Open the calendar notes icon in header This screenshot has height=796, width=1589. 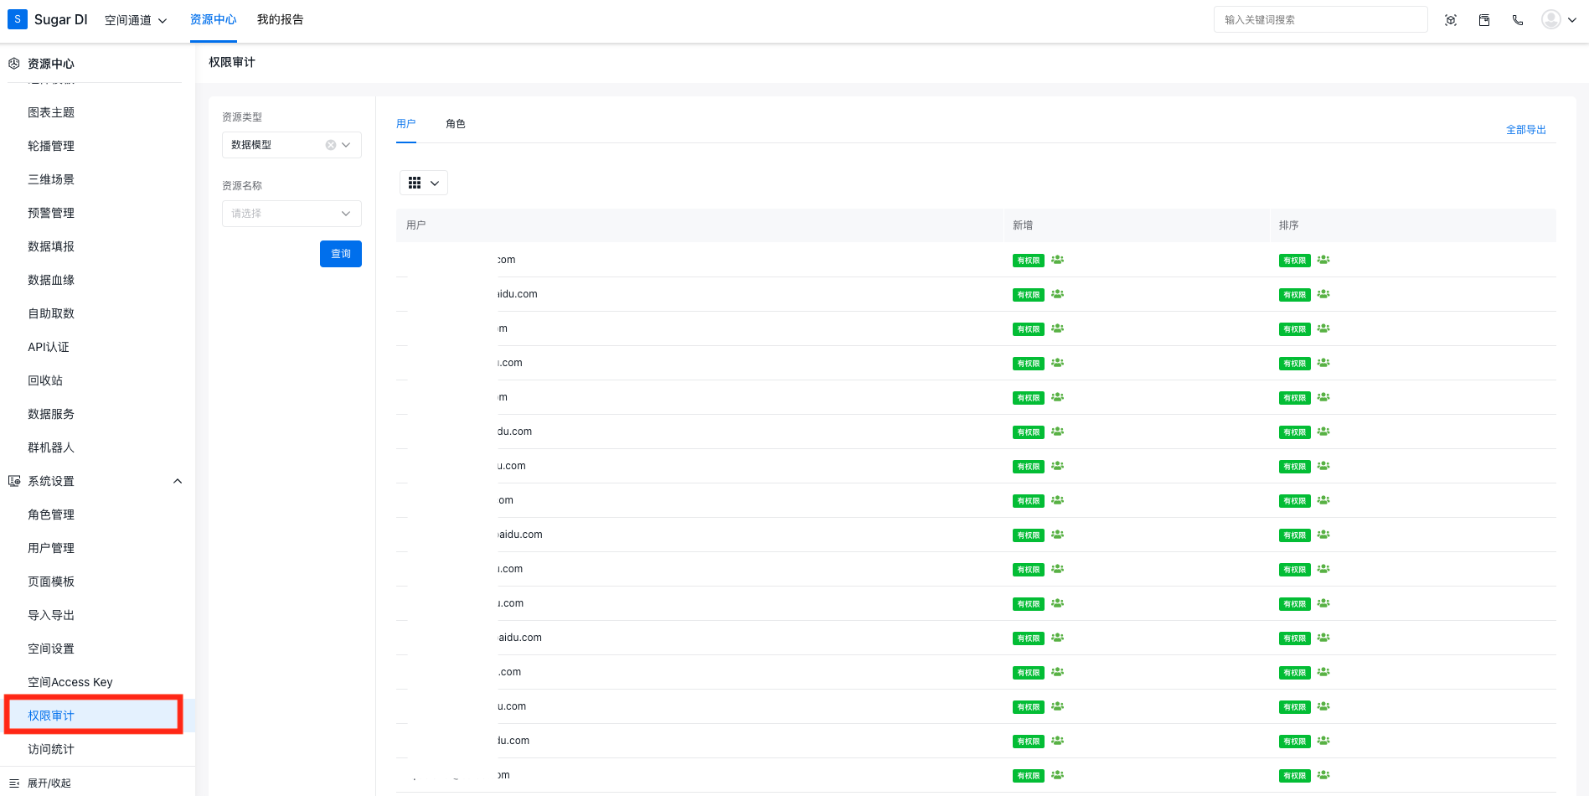(x=1484, y=20)
